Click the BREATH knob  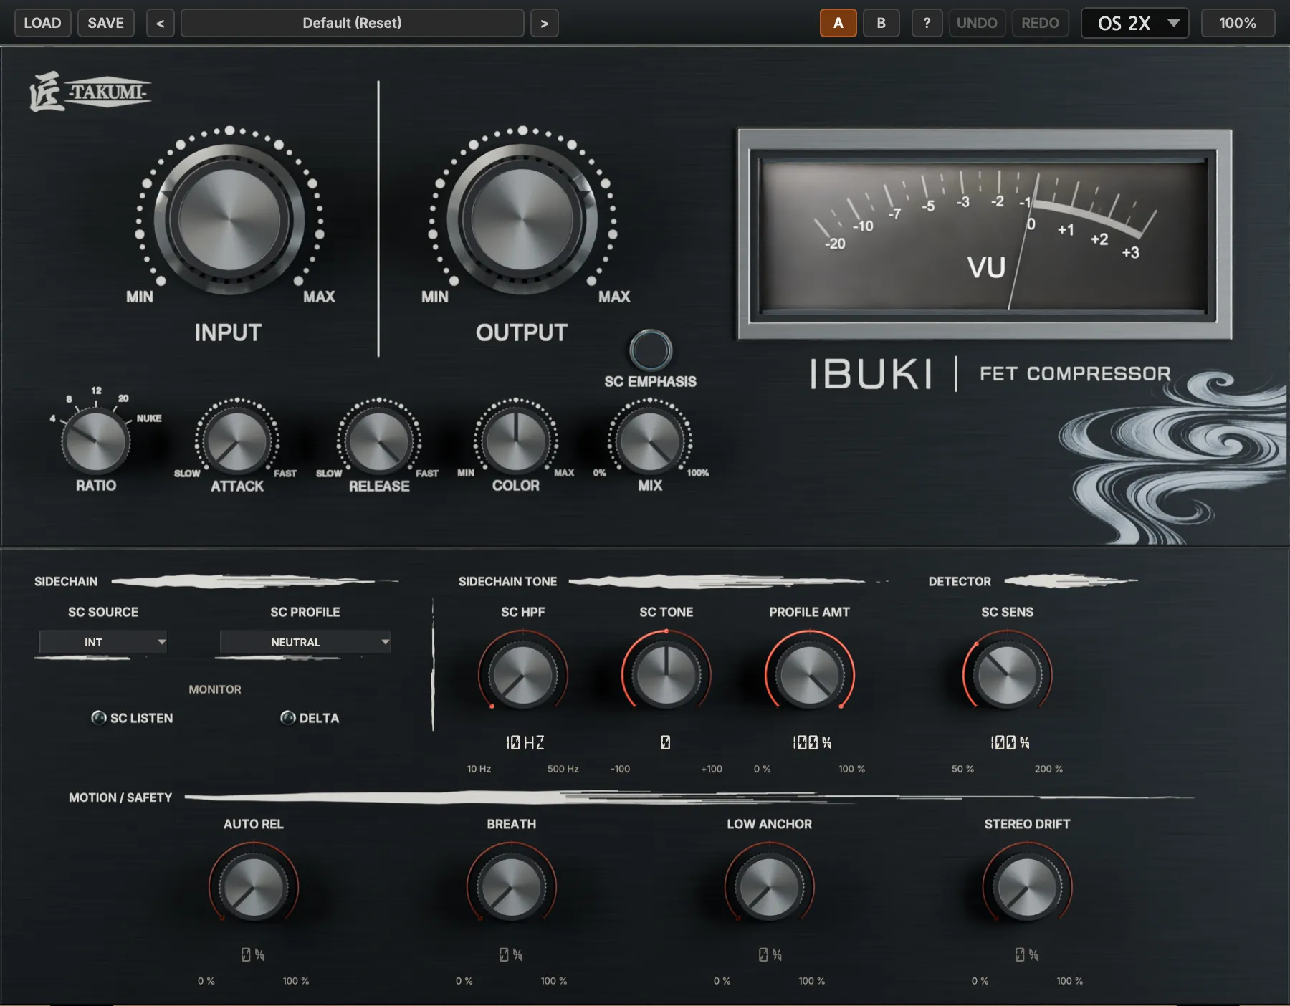511,886
